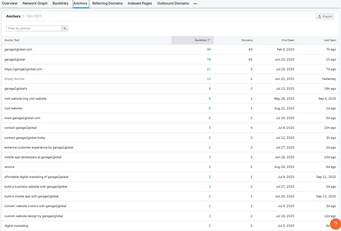Select anchor contact garage2global today
Screen dimensions: 341x231
coord(25,138)
